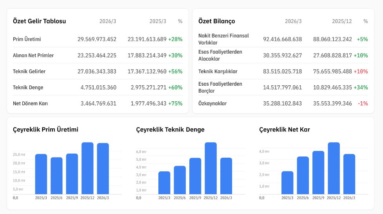This screenshot has height=214, width=383.
Task: Click value 10.829.465.335
Action: pos(332,88)
